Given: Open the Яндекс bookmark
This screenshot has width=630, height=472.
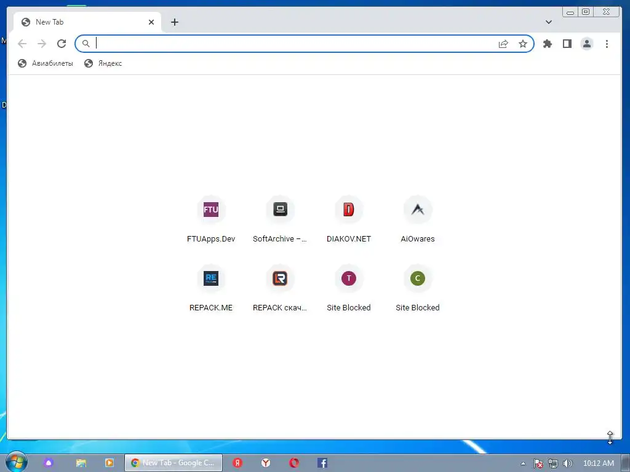Looking at the screenshot, I should [103, 63].
